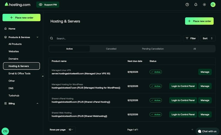Switch to the All tab

(195, 49)
